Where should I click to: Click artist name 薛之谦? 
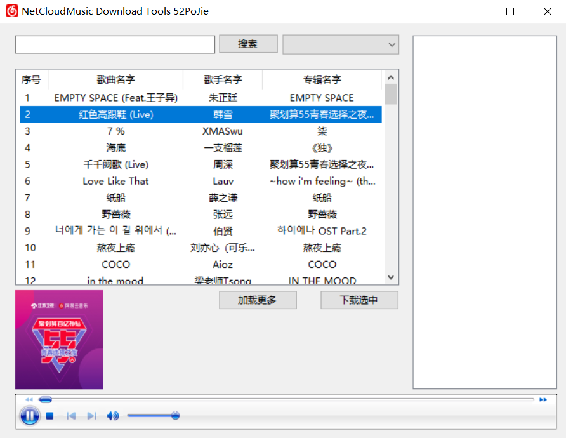(x=223, y=197)
